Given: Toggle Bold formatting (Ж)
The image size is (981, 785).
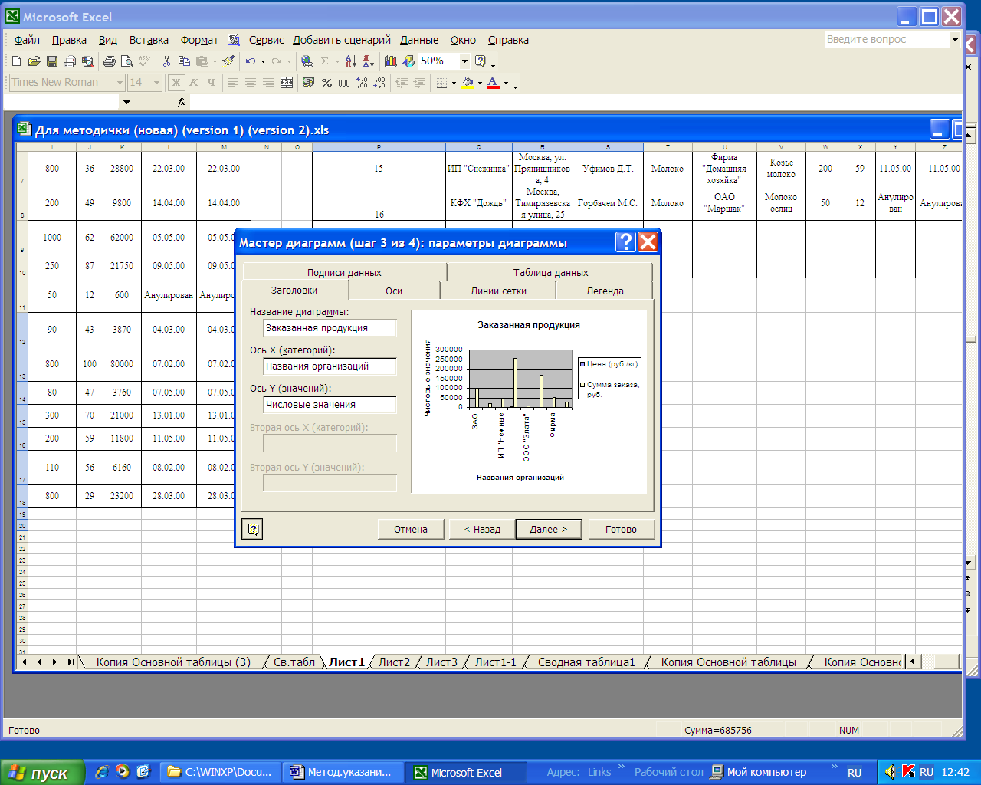Looking at the screenshot, I should tap(176, 83).
